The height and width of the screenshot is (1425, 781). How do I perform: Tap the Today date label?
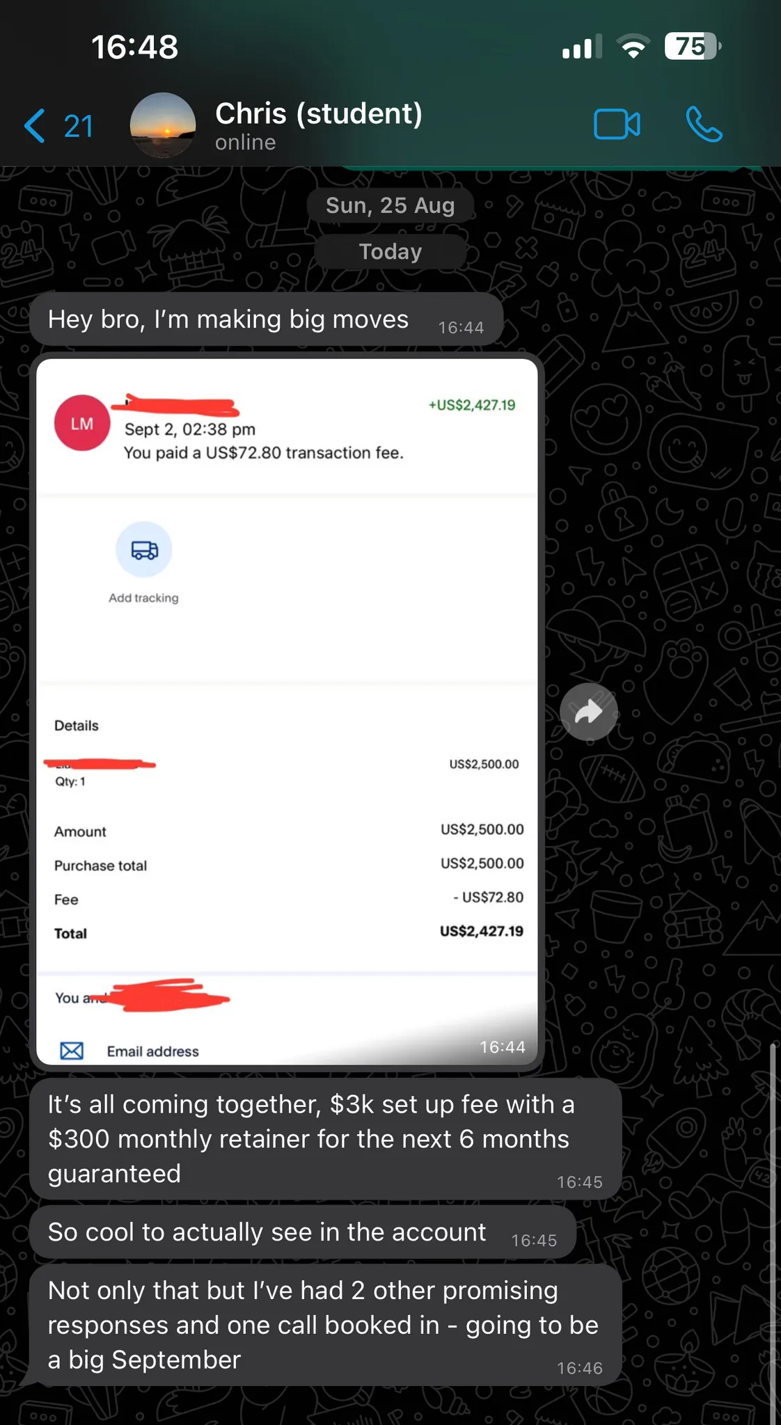click(x=390, y=251)
